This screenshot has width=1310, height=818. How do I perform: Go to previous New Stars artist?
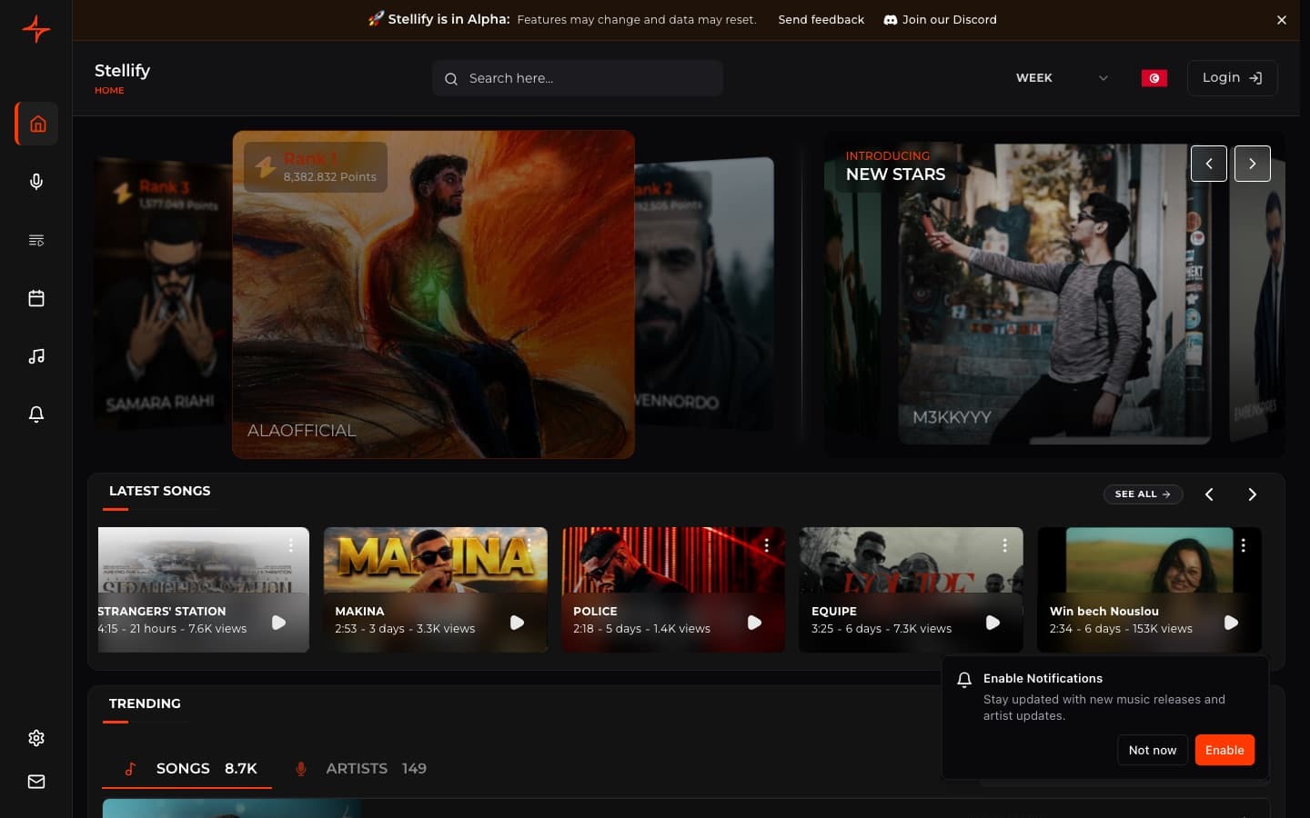pos(1209,164)
